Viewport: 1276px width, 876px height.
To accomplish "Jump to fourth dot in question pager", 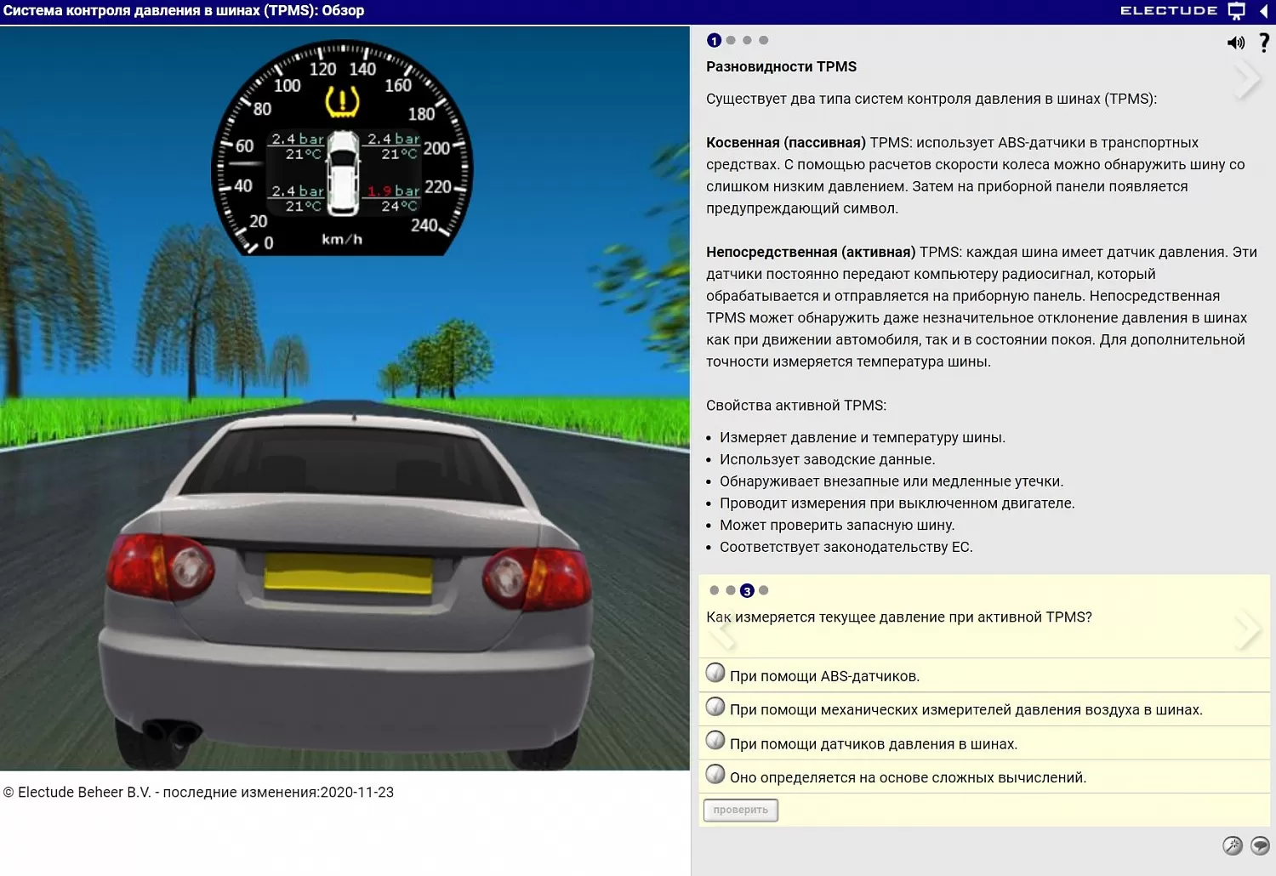I will coord(764,590).
